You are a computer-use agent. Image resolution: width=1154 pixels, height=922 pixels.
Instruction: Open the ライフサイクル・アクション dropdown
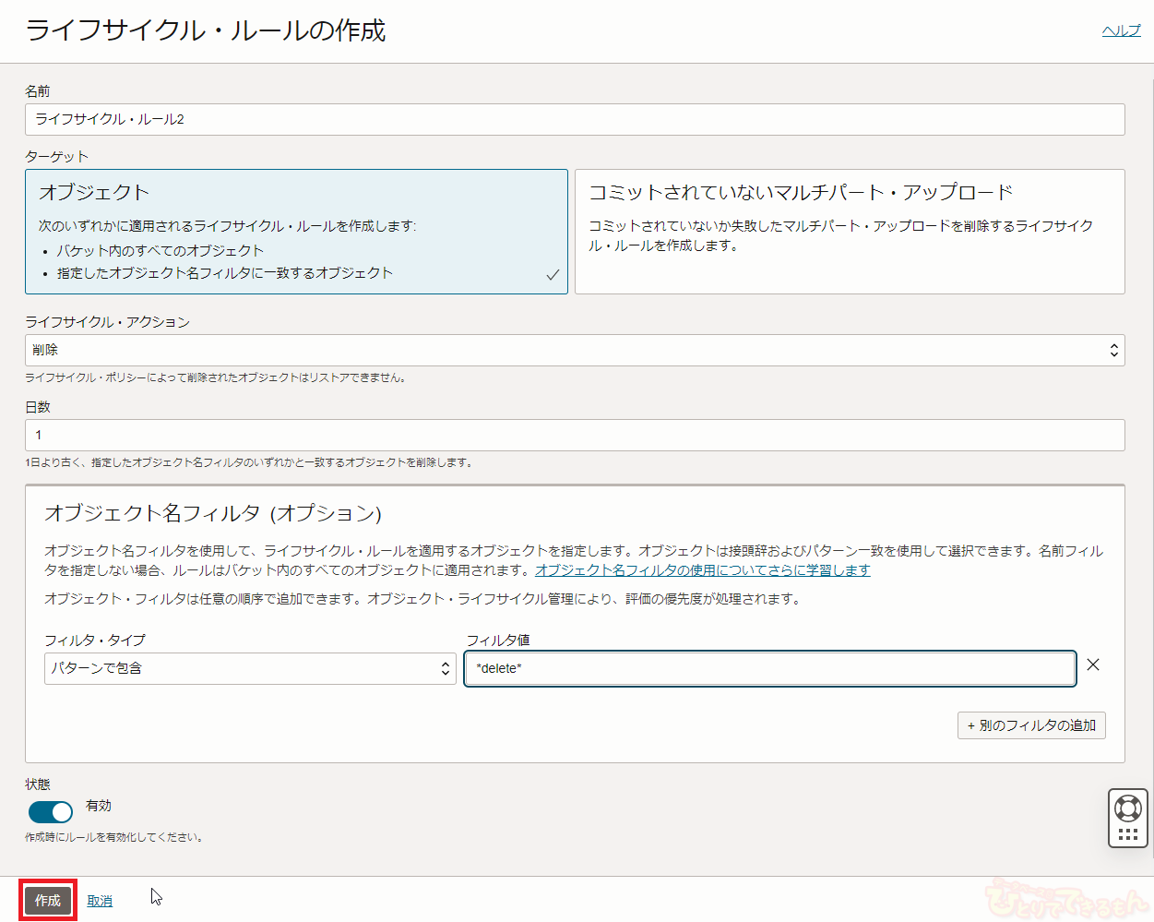(x=572, y=351)
